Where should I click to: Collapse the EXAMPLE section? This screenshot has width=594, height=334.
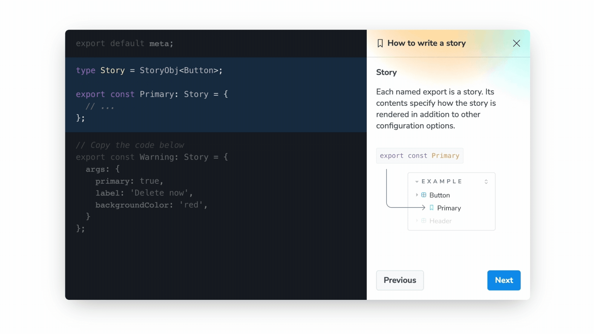click(x=417, y=181)
